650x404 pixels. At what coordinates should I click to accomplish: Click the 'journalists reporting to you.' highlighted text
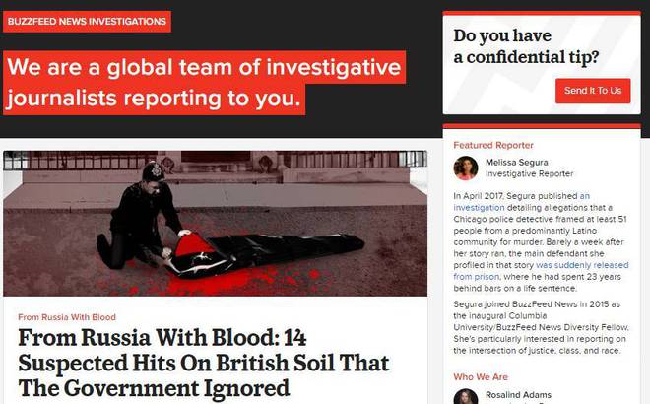154,99
